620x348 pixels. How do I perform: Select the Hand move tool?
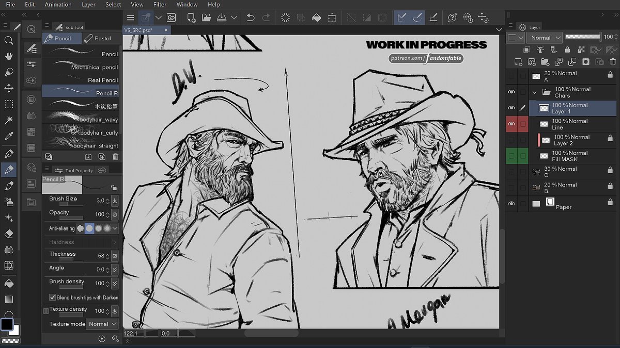click(x=9, y=56)
